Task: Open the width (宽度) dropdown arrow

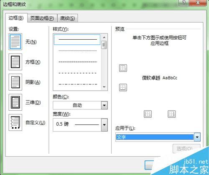Action: pyautogui.click(x=104, y=125)
